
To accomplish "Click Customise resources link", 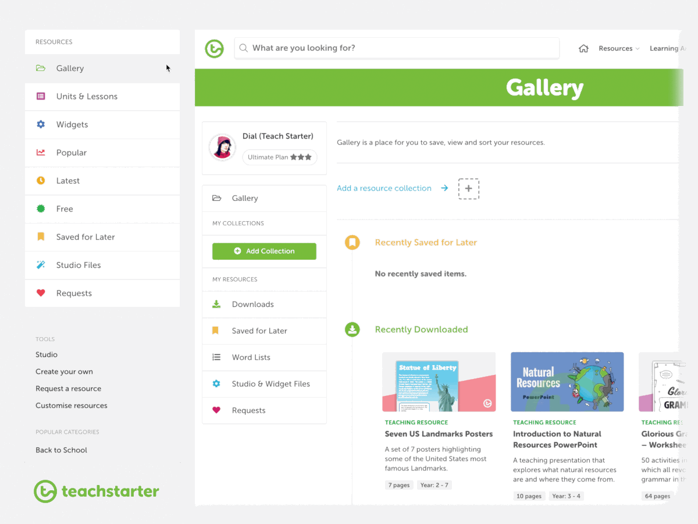I will (x=72, y=405).
